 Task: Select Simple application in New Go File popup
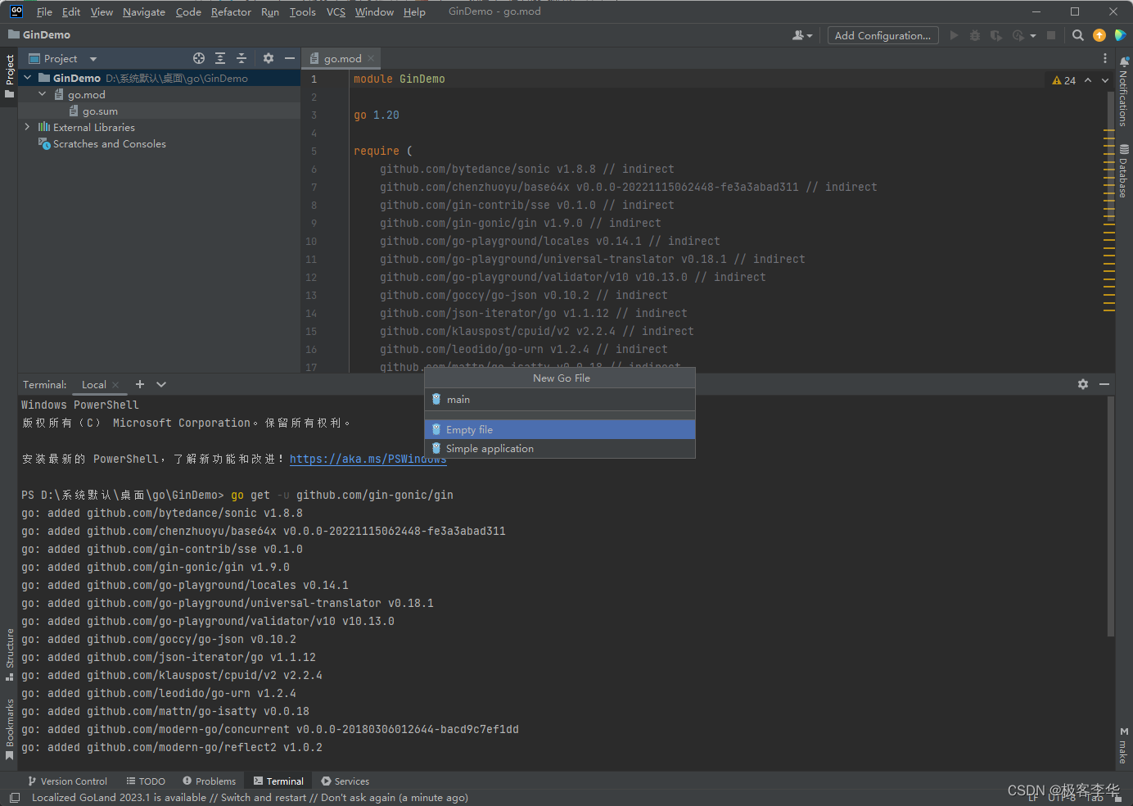click(490, 449)
